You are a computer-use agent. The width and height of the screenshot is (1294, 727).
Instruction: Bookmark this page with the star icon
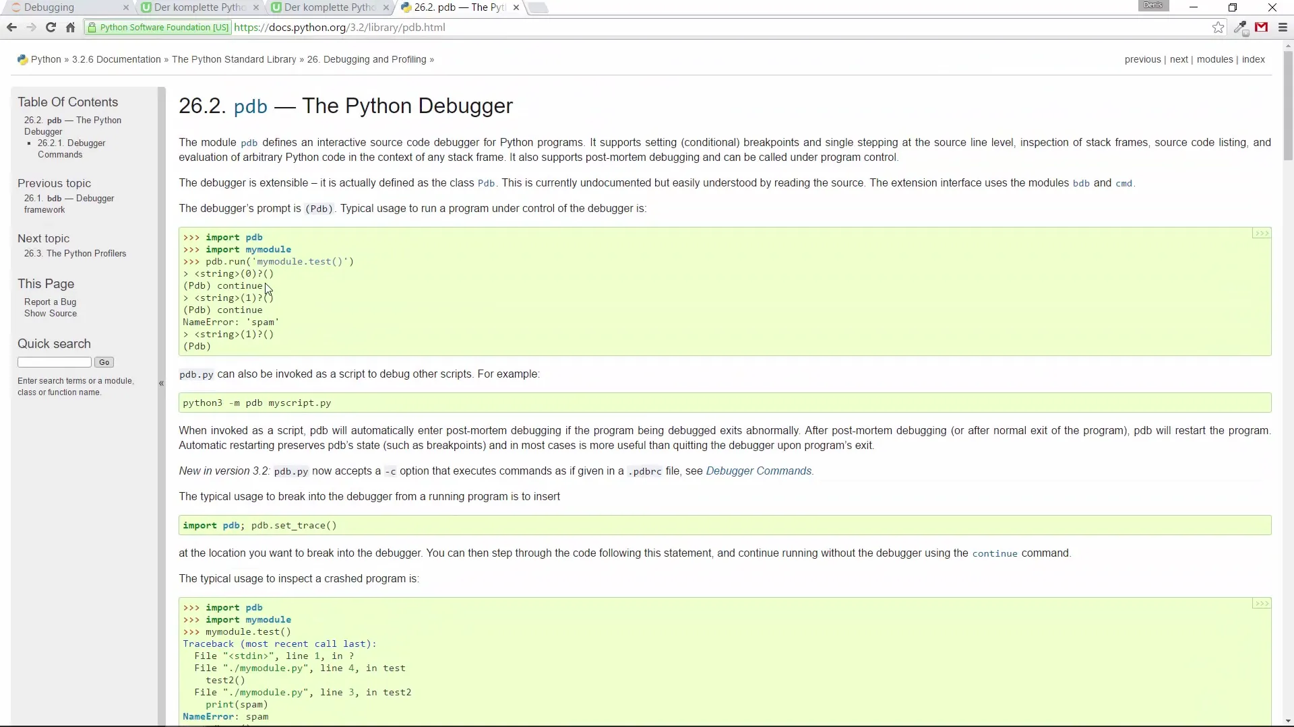coord(1218,28)
